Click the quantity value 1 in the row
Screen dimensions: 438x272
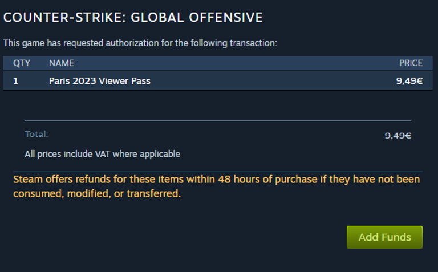pyautogui.click(x=15, y=81)
